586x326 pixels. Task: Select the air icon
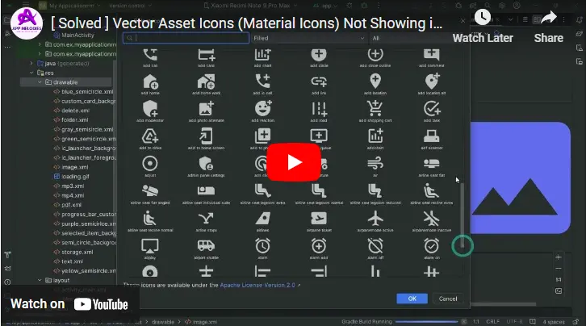(375, 164)
